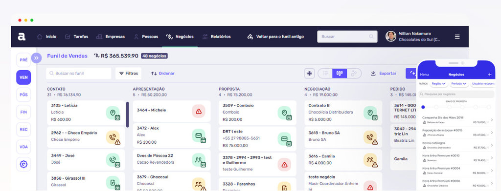Open the Período filter on the mobile screen
Viewport: 501px width, 191px height.
coord(459,84)
